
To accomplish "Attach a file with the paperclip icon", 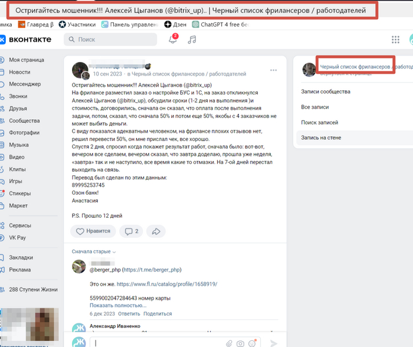I will pyautogui.click(x=229, y=343).
